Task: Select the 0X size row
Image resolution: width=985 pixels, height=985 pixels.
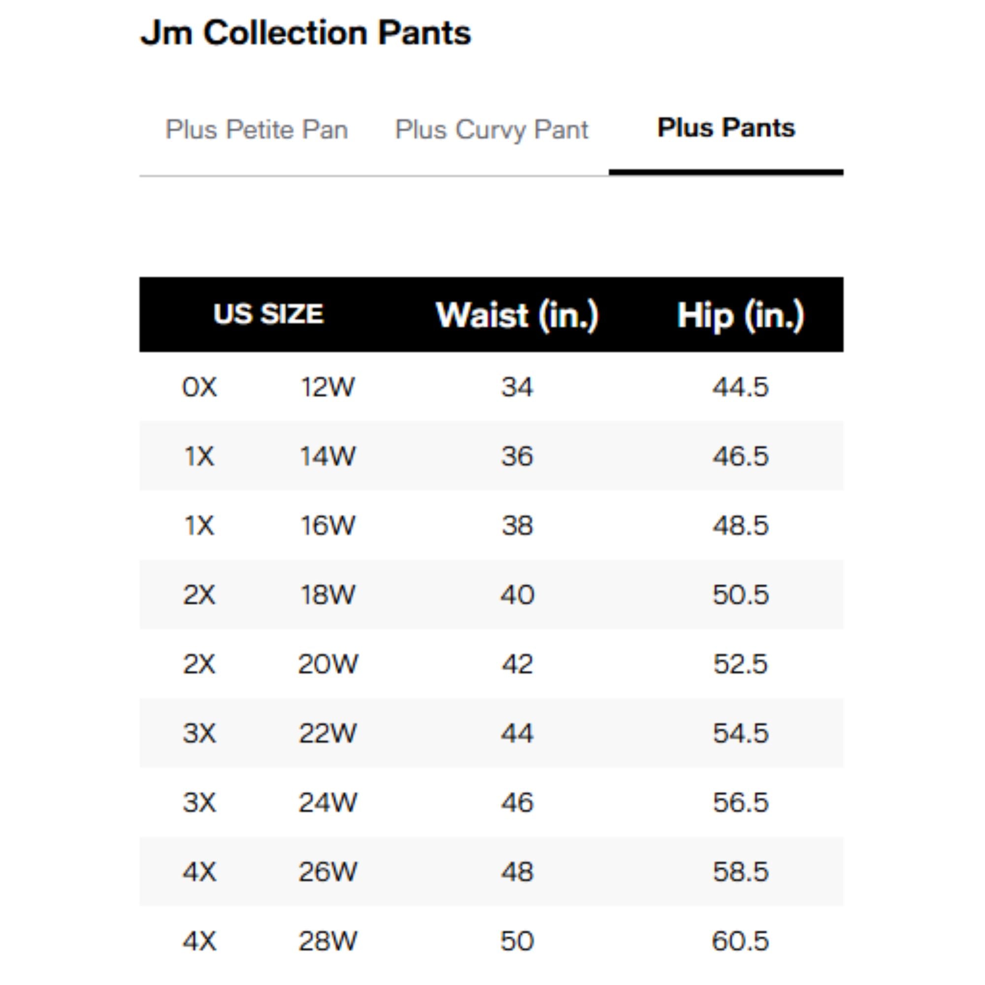Action: [x=198, y=387]
